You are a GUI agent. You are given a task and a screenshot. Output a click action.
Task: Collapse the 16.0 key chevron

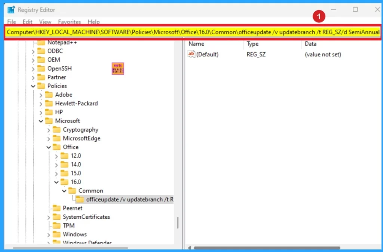[x=56, y=182]
